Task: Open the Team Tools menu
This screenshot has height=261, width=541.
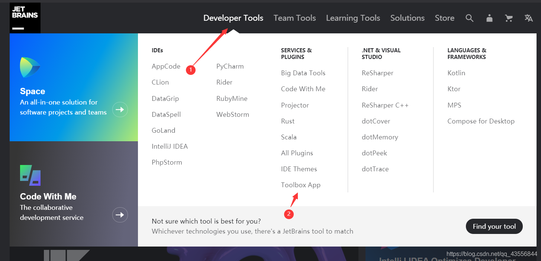Action: (x=294, y=18)
